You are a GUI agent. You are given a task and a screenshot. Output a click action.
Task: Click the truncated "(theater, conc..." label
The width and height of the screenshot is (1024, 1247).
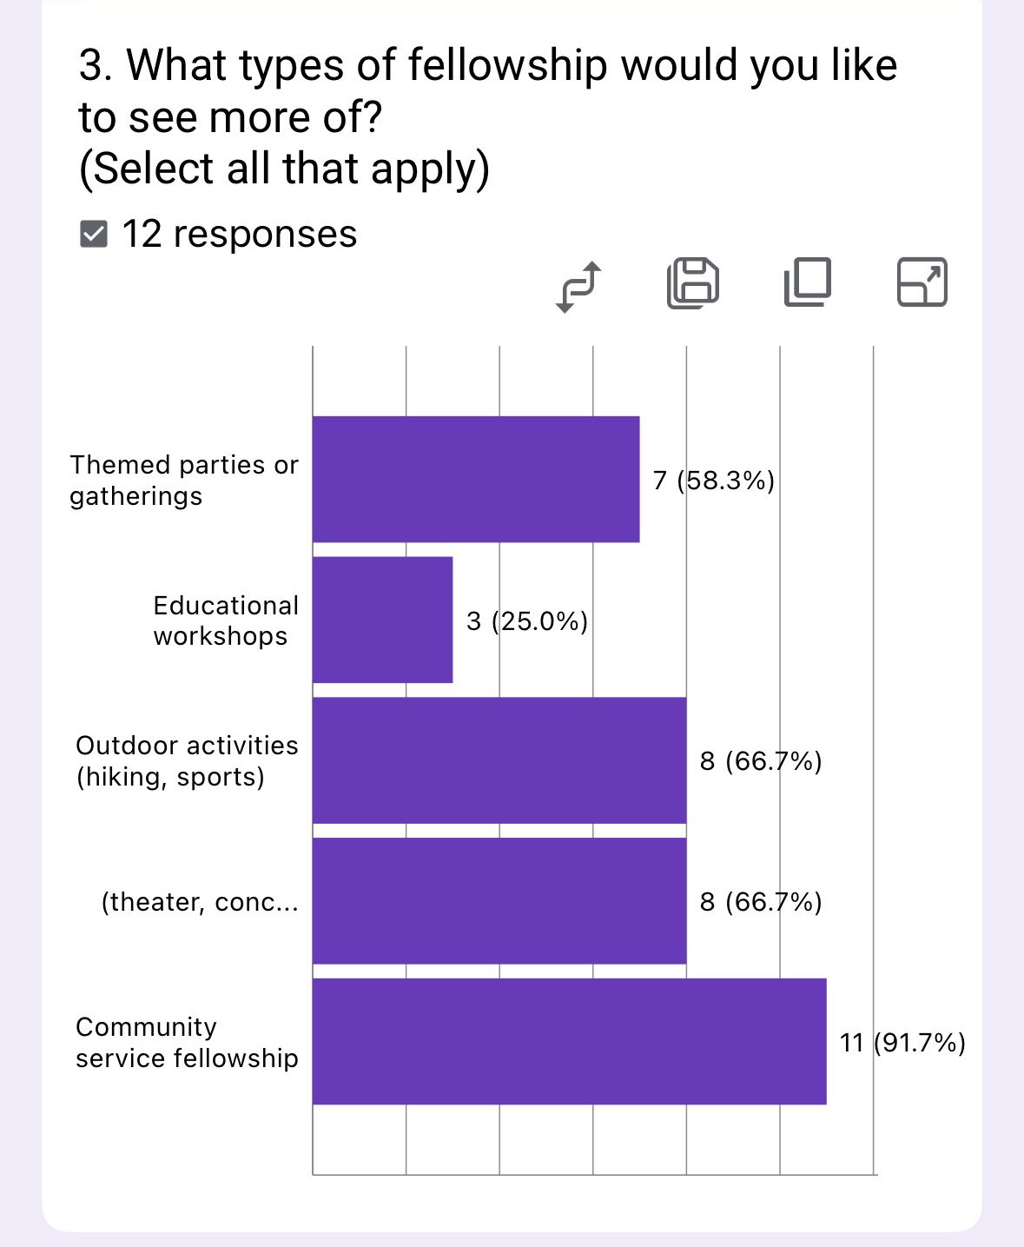coord(200,902)
